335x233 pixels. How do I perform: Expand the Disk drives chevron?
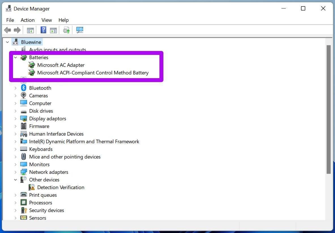click(15, 111)
